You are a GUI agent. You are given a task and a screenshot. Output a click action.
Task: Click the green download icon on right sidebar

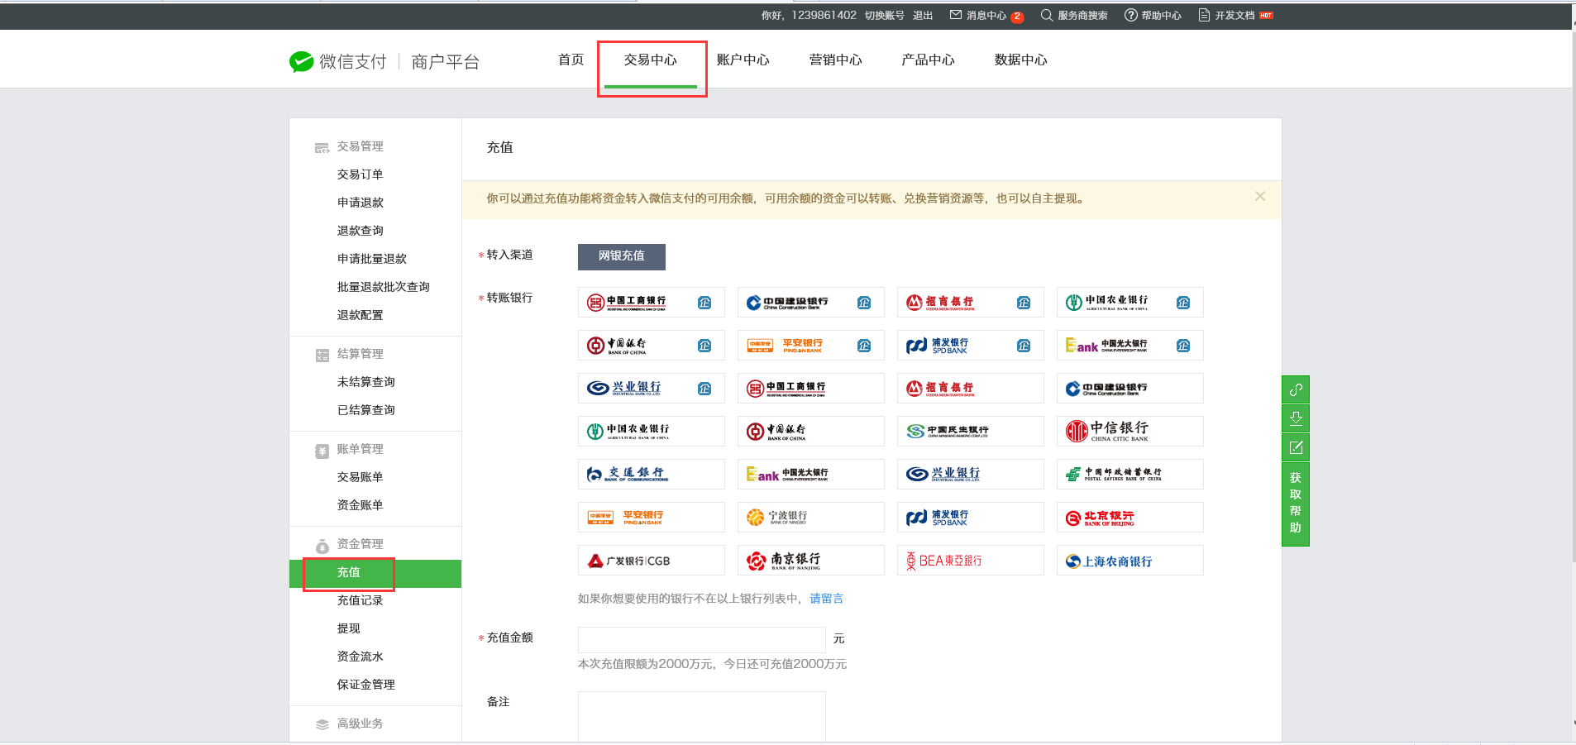pyautogui.click(x=1296, y=418)
